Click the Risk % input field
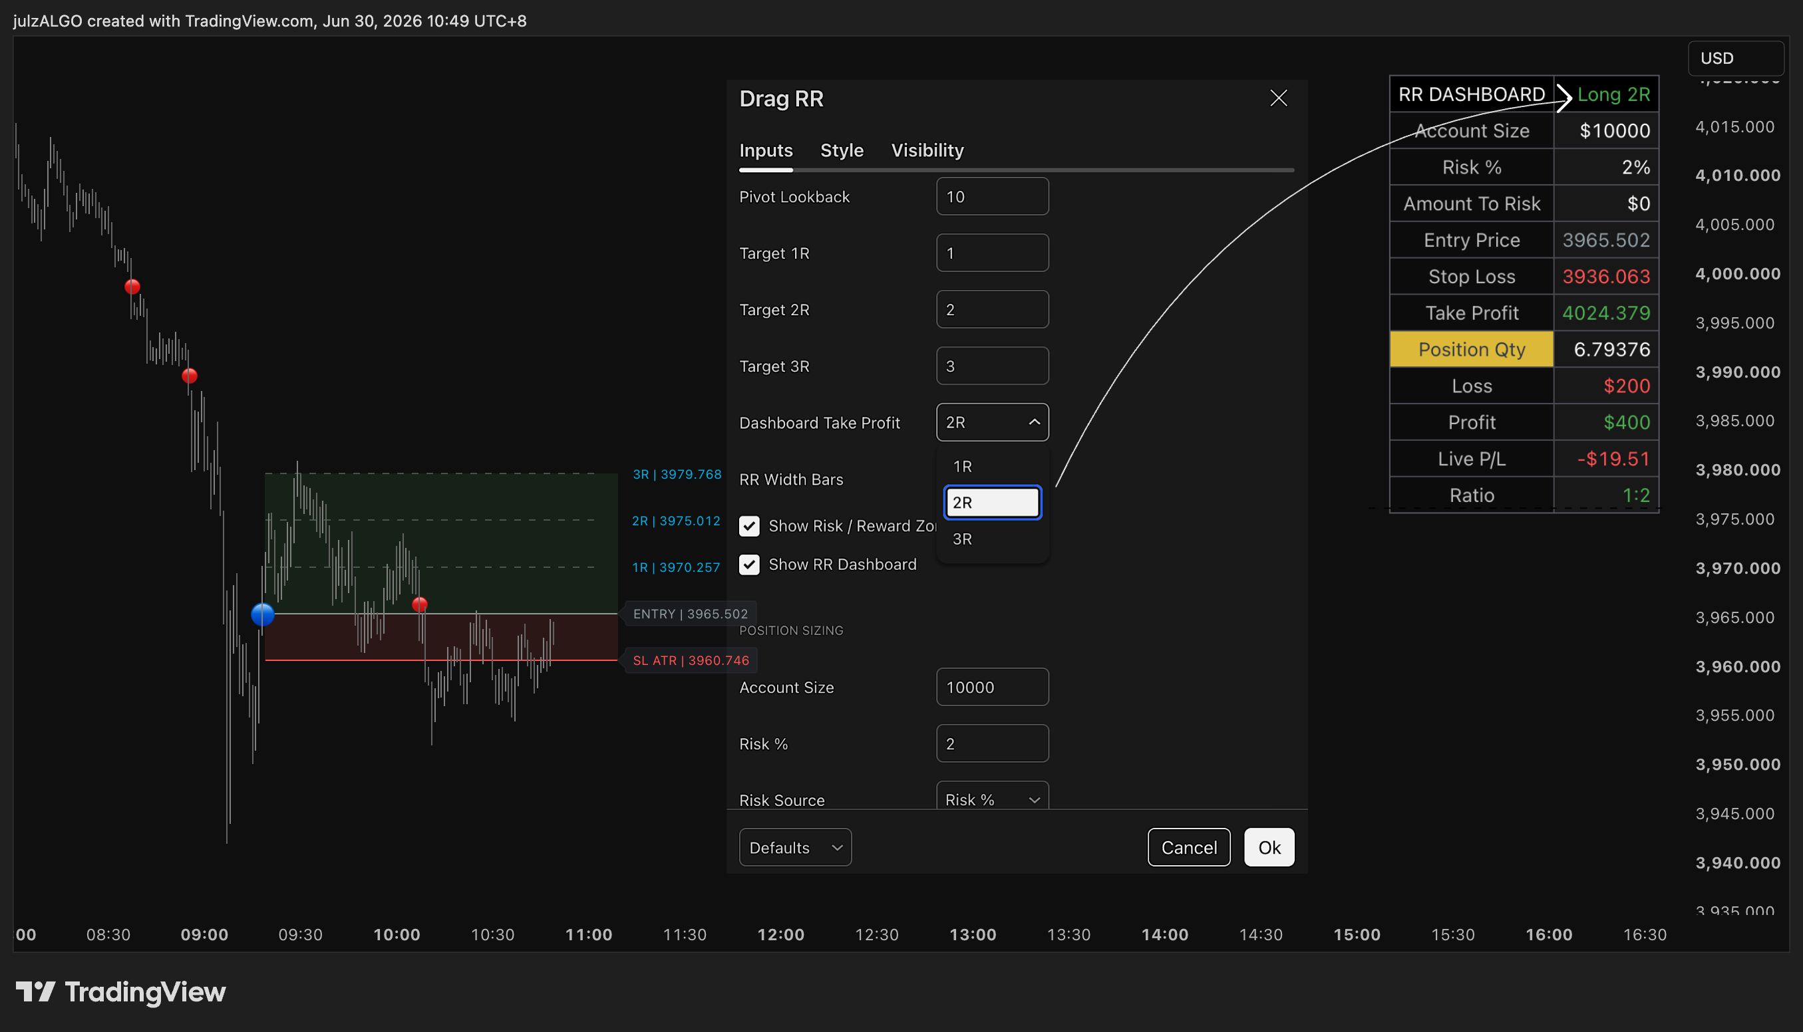1803x1032 pixels. pyautogui.click(x=992, y=743)
